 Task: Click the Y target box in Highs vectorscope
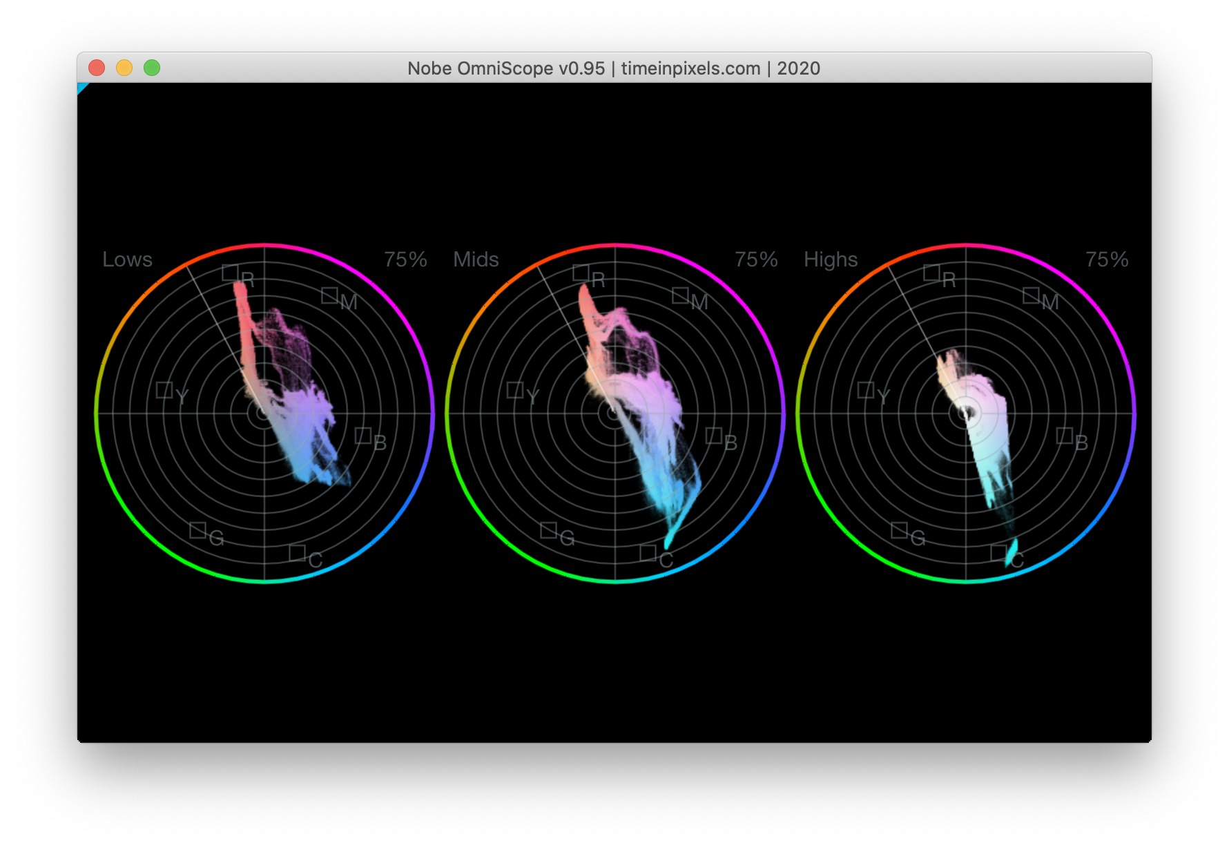866,390
